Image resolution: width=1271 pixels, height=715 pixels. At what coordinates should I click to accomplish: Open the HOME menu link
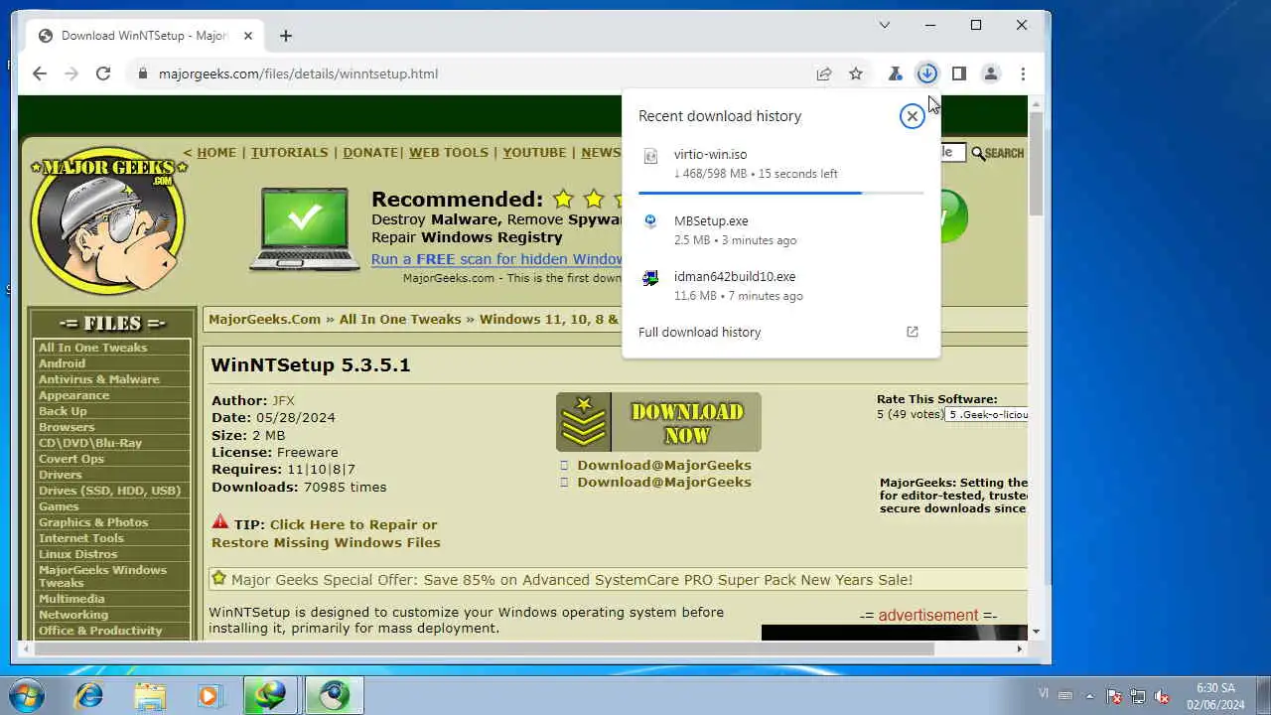(x=216, y=152)
